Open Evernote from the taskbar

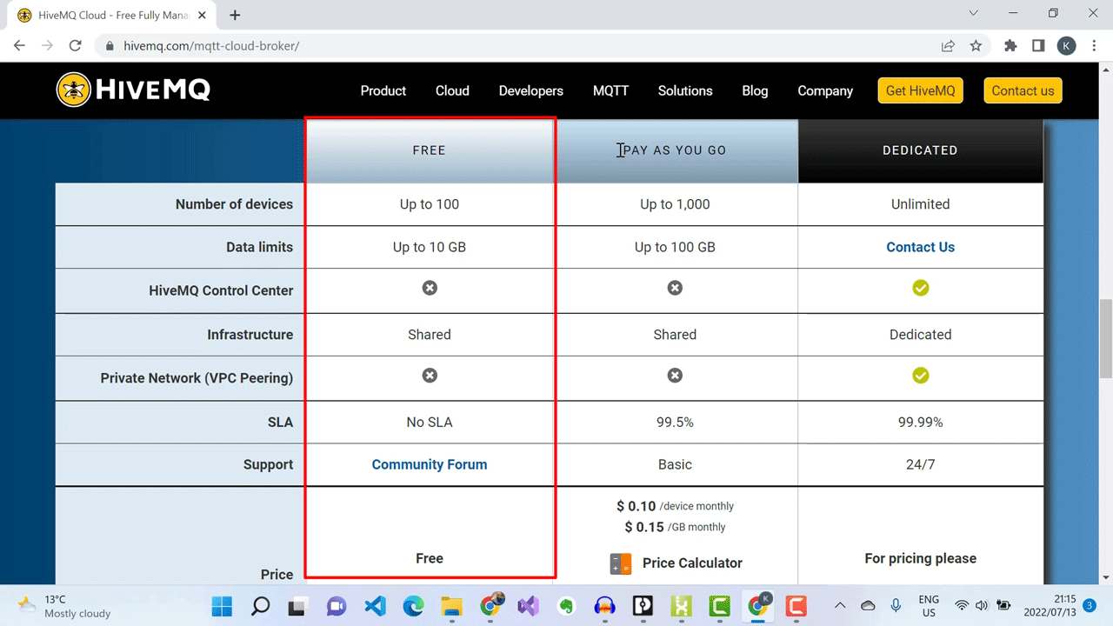pos(566,605)
